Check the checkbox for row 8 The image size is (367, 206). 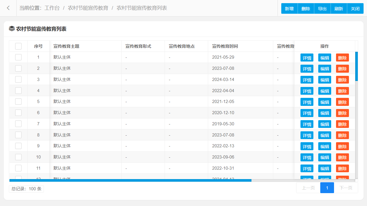tap(18, 135)
